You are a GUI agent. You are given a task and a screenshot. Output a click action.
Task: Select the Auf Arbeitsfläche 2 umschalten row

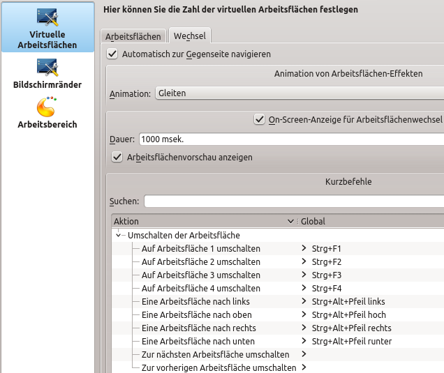(x=201, y=261)
